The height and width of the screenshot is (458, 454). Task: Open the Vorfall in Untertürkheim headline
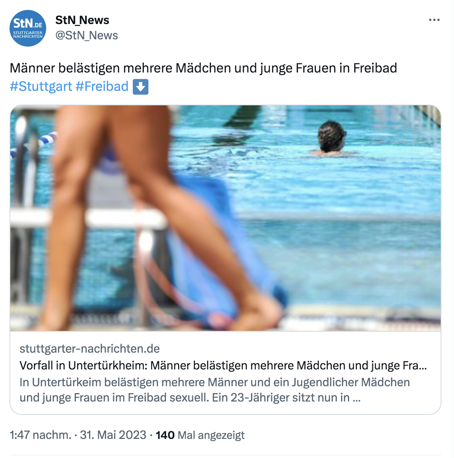223,365
